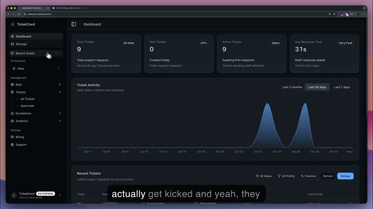
Task: Click the blue Manage button
Action: pos(345,176)
